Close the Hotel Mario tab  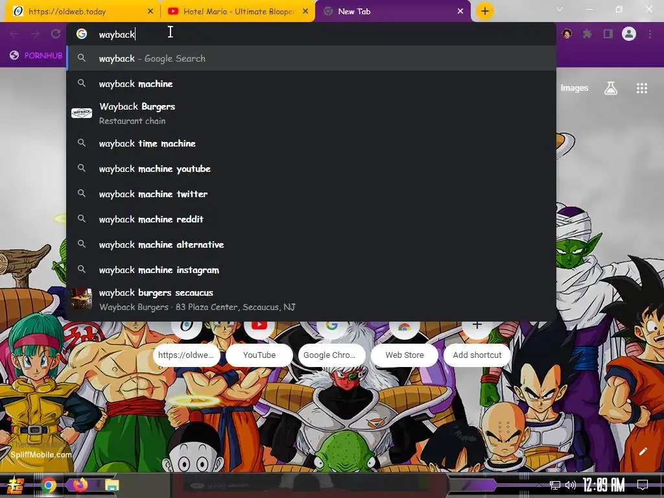pyautogui.click(x=305, y=12)
